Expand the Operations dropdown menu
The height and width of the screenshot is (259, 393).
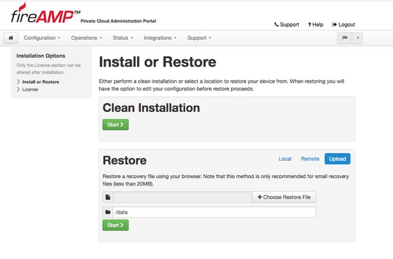(x=86, y=38)
